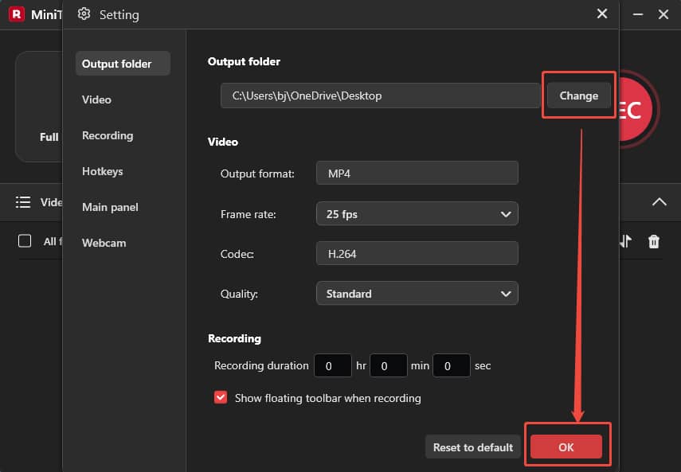The image size is (681, 472).
Task: Click the Change button for output folder
Action: (x=578, y=96)
